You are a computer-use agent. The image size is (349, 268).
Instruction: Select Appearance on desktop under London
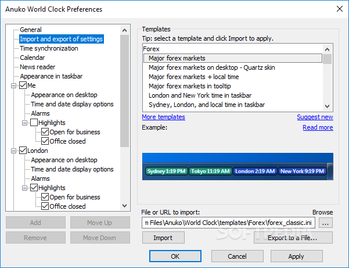coord(64,160)
